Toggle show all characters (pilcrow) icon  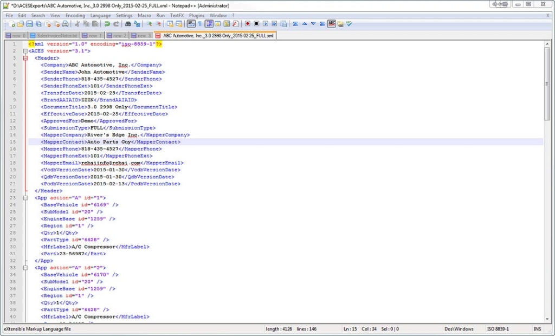tap(200, 24)
